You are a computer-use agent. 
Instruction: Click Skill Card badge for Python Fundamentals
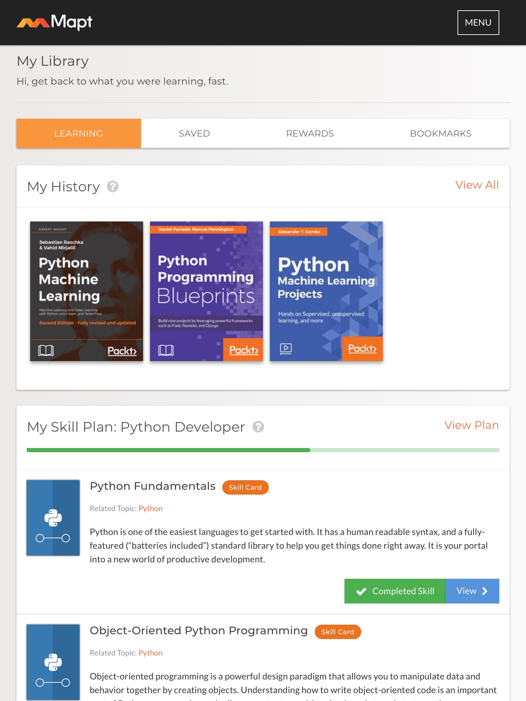(x=245, y=487)
